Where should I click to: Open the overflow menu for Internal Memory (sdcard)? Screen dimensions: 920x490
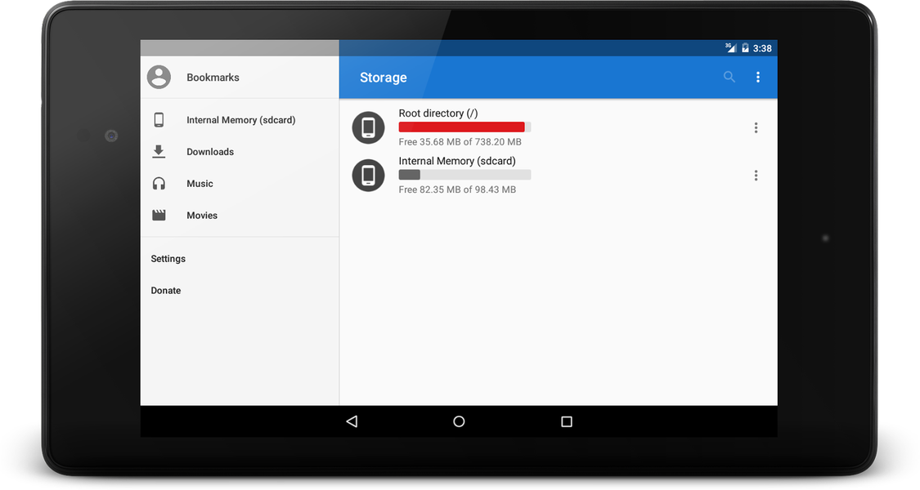[756, 175]
